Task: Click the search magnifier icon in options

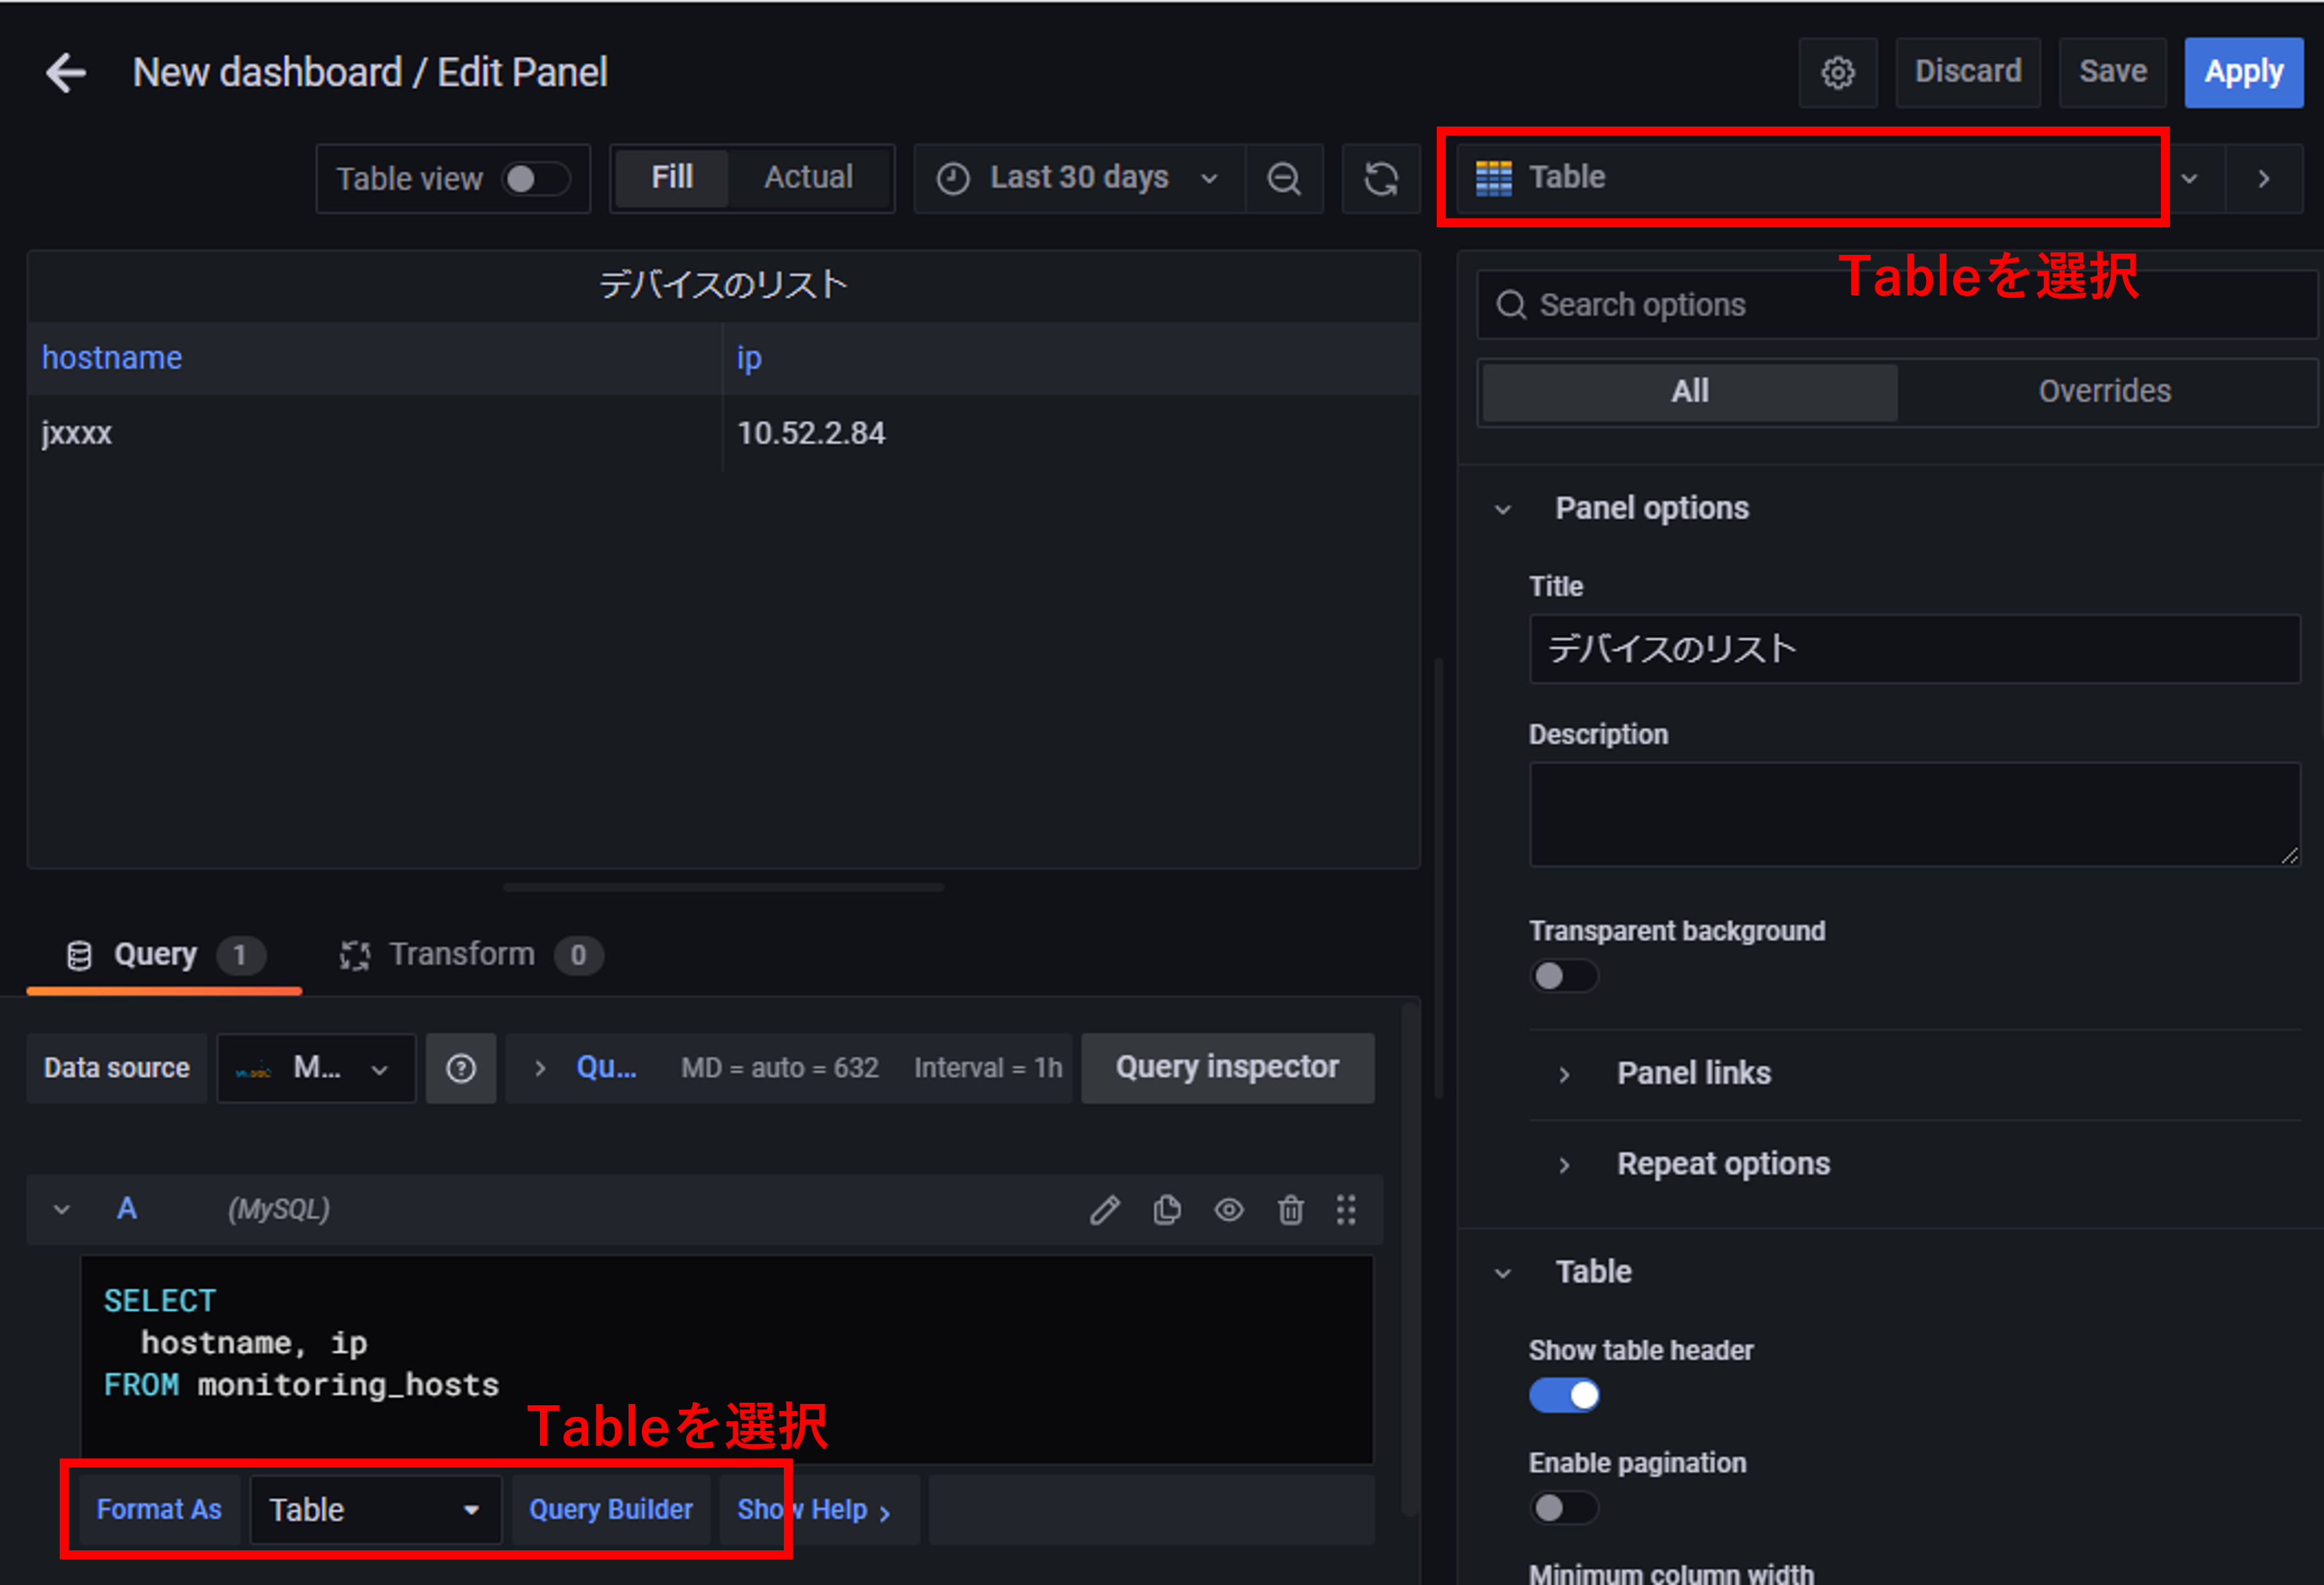Action: (1511, 305)
